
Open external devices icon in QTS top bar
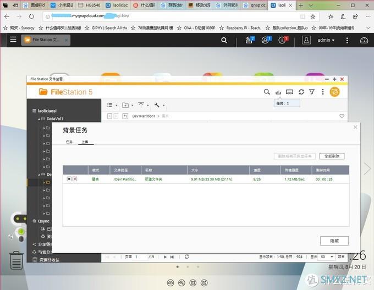266,40
